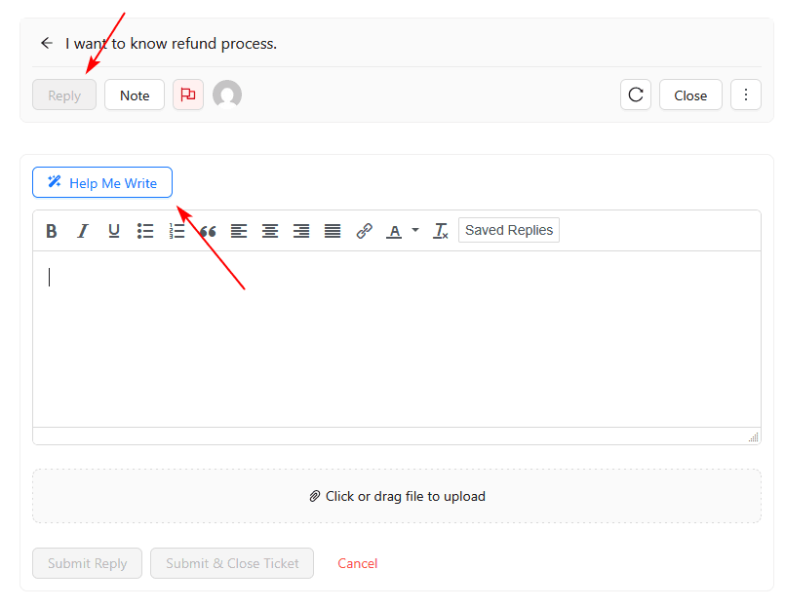Clear text formatting
The height and width of the screenshot is (608, 785).
(x=441, y=231)
